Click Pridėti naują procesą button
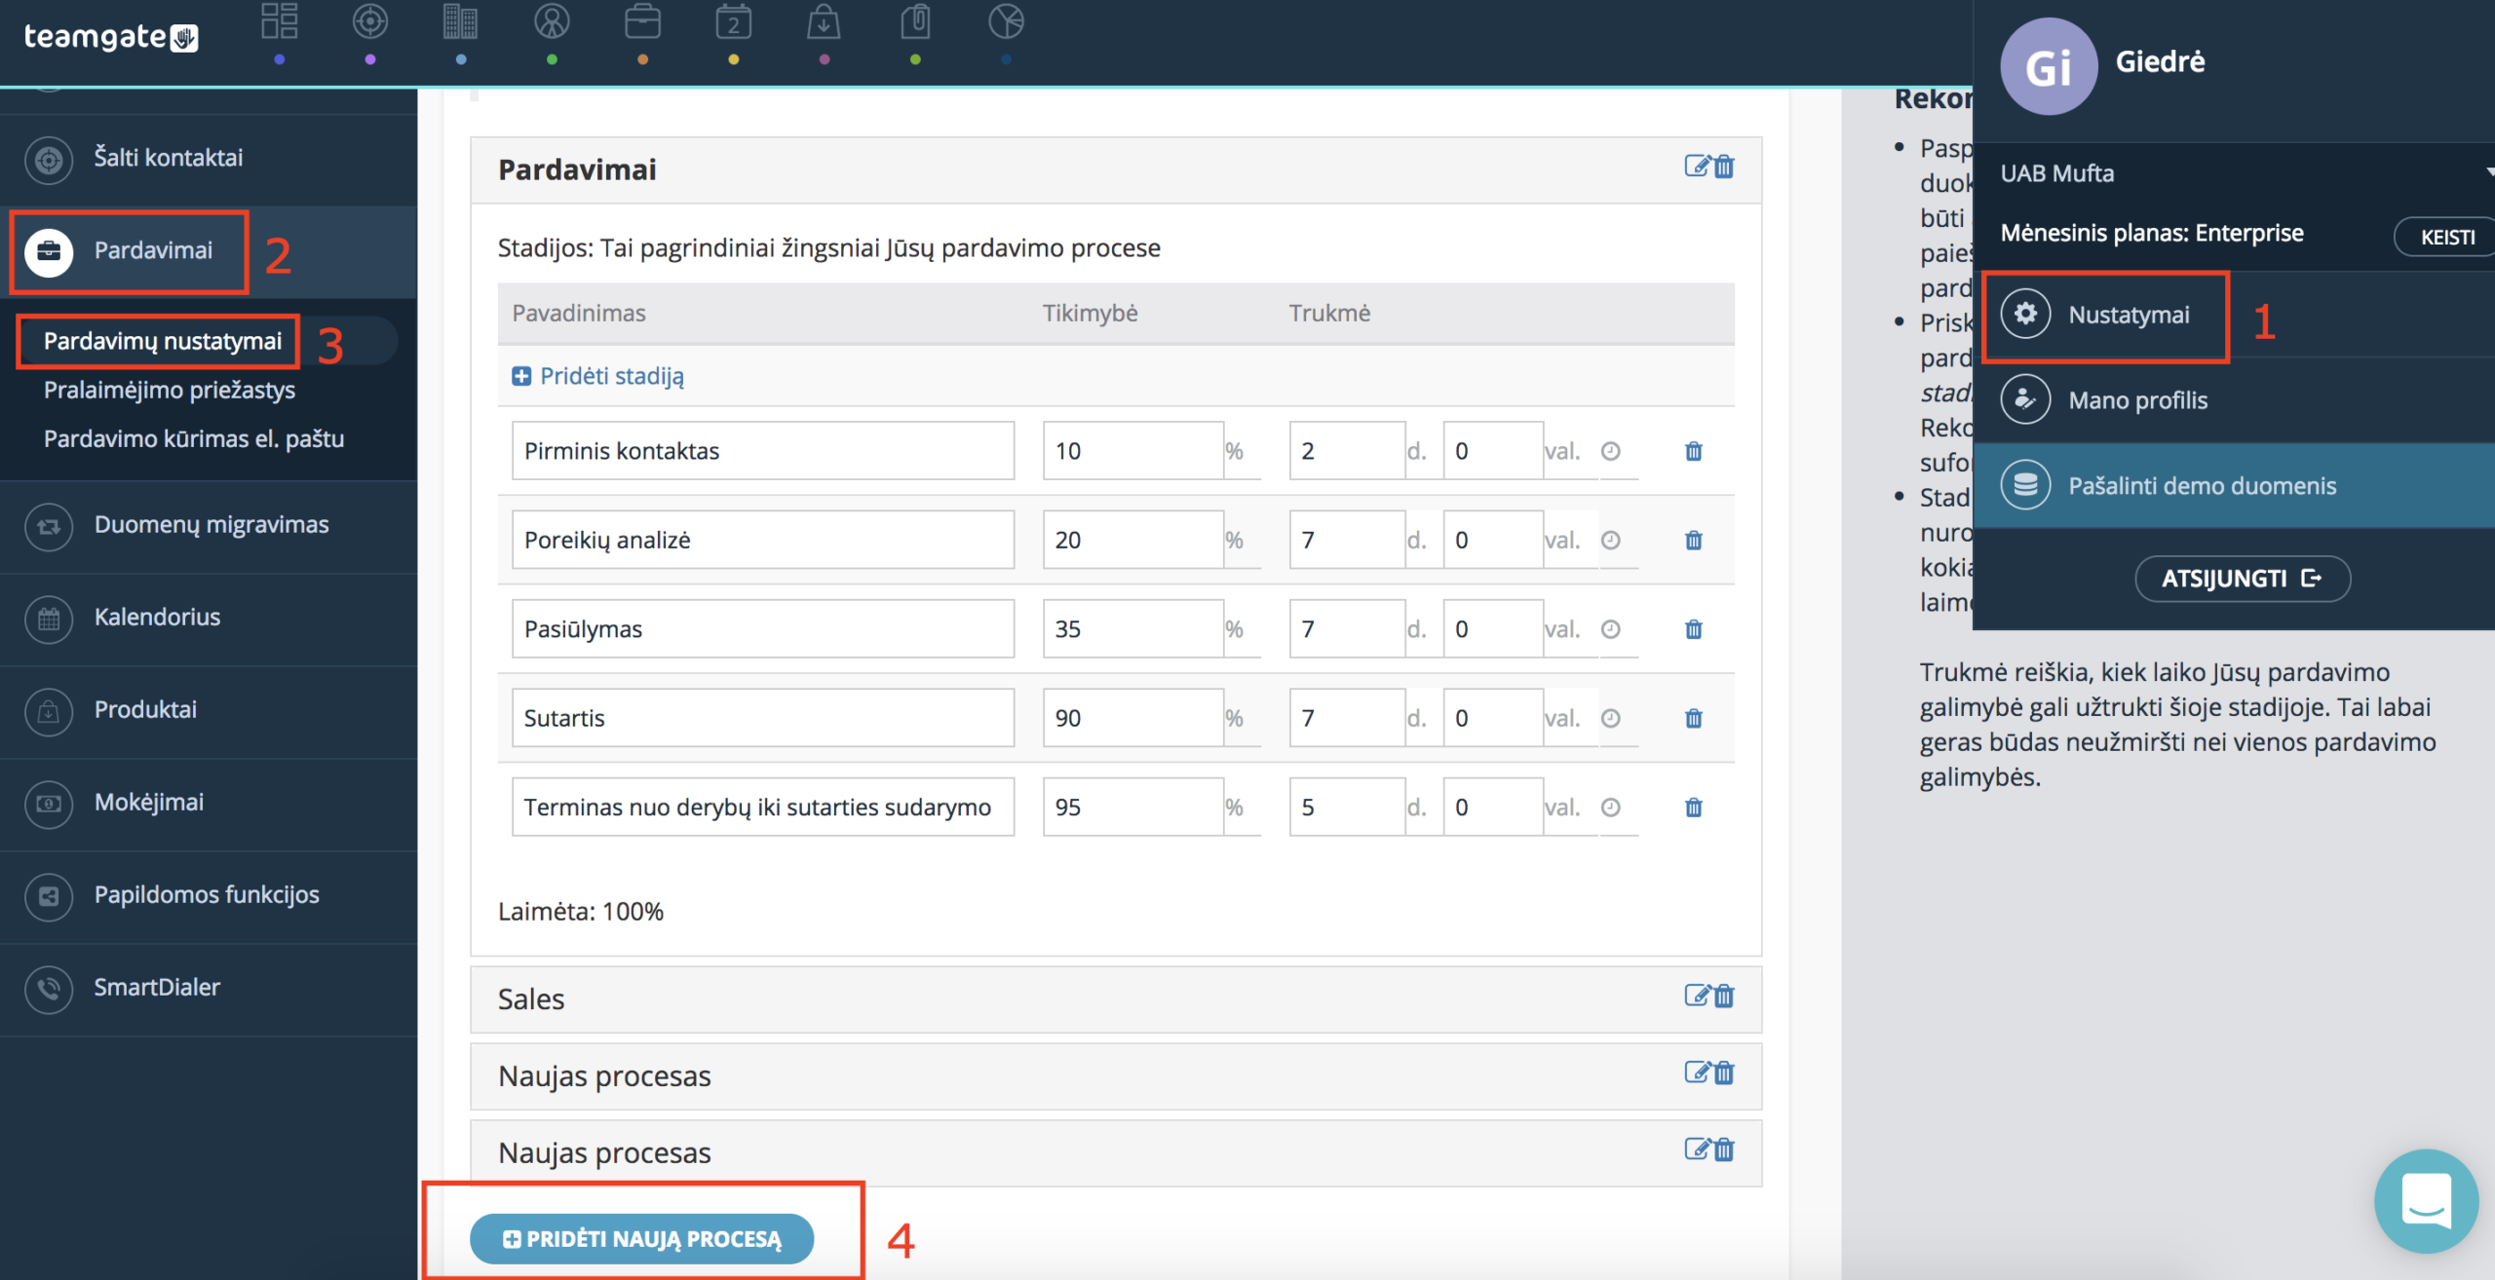The height and width of the screenshot is (1280, 2495). pos(642,1239)
